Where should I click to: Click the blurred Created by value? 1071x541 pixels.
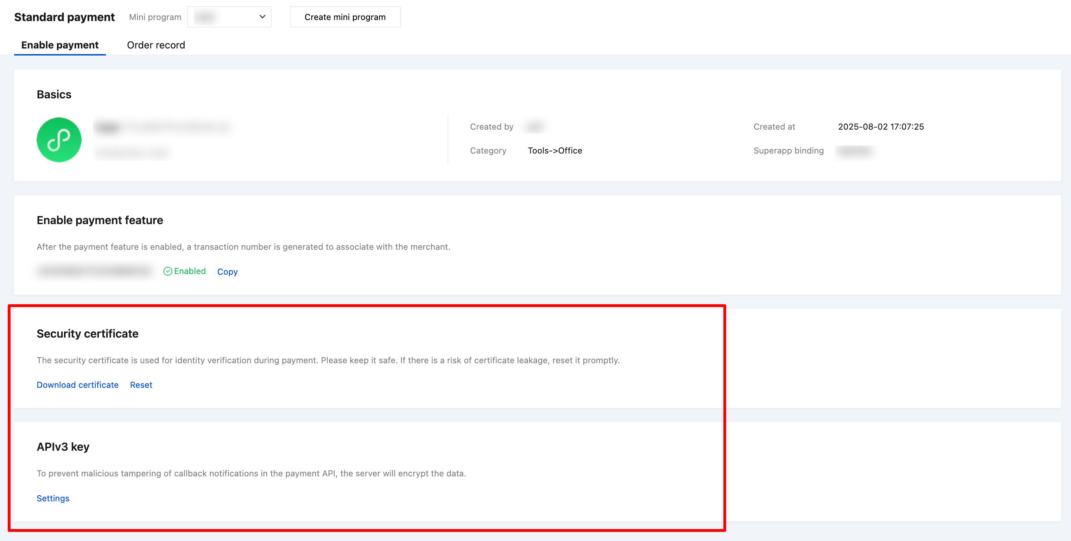(x=535, y=126)
